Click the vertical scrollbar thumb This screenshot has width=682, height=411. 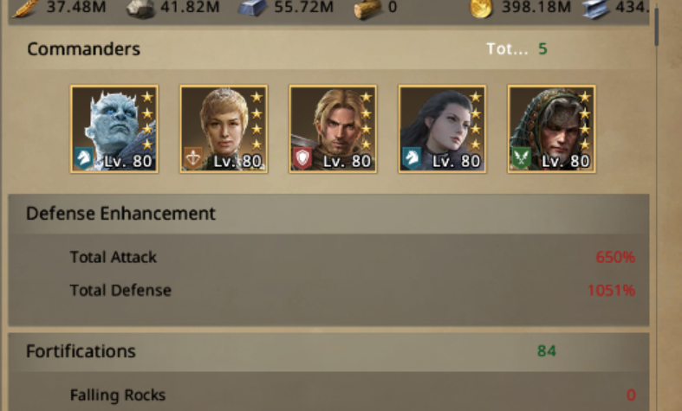(x=656, y=26)
